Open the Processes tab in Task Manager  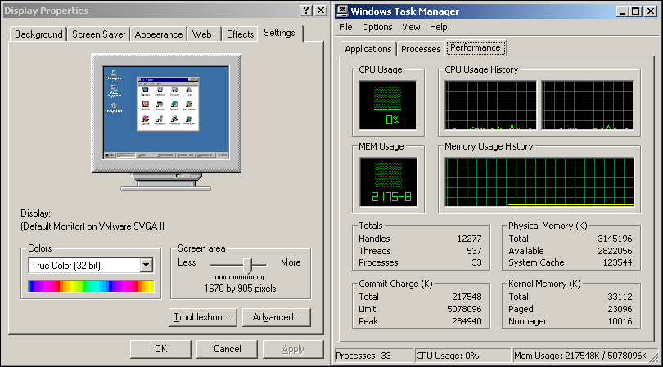pyautogui.click(x=421, y=49)
